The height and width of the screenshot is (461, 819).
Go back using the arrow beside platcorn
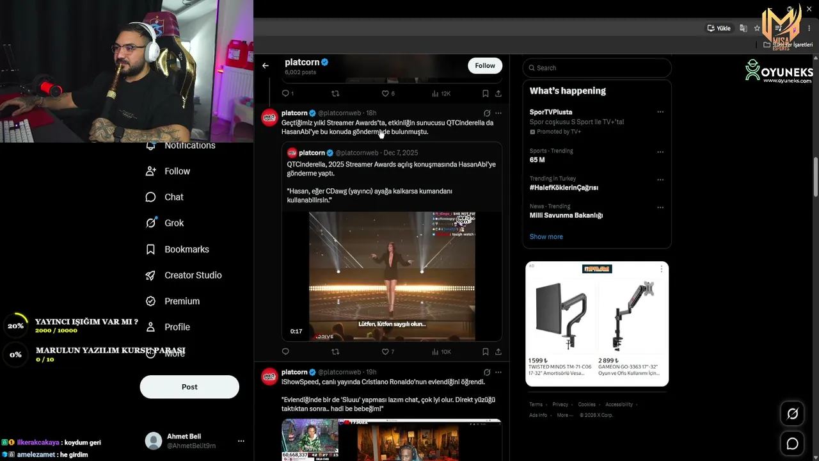tap(266, 65)
